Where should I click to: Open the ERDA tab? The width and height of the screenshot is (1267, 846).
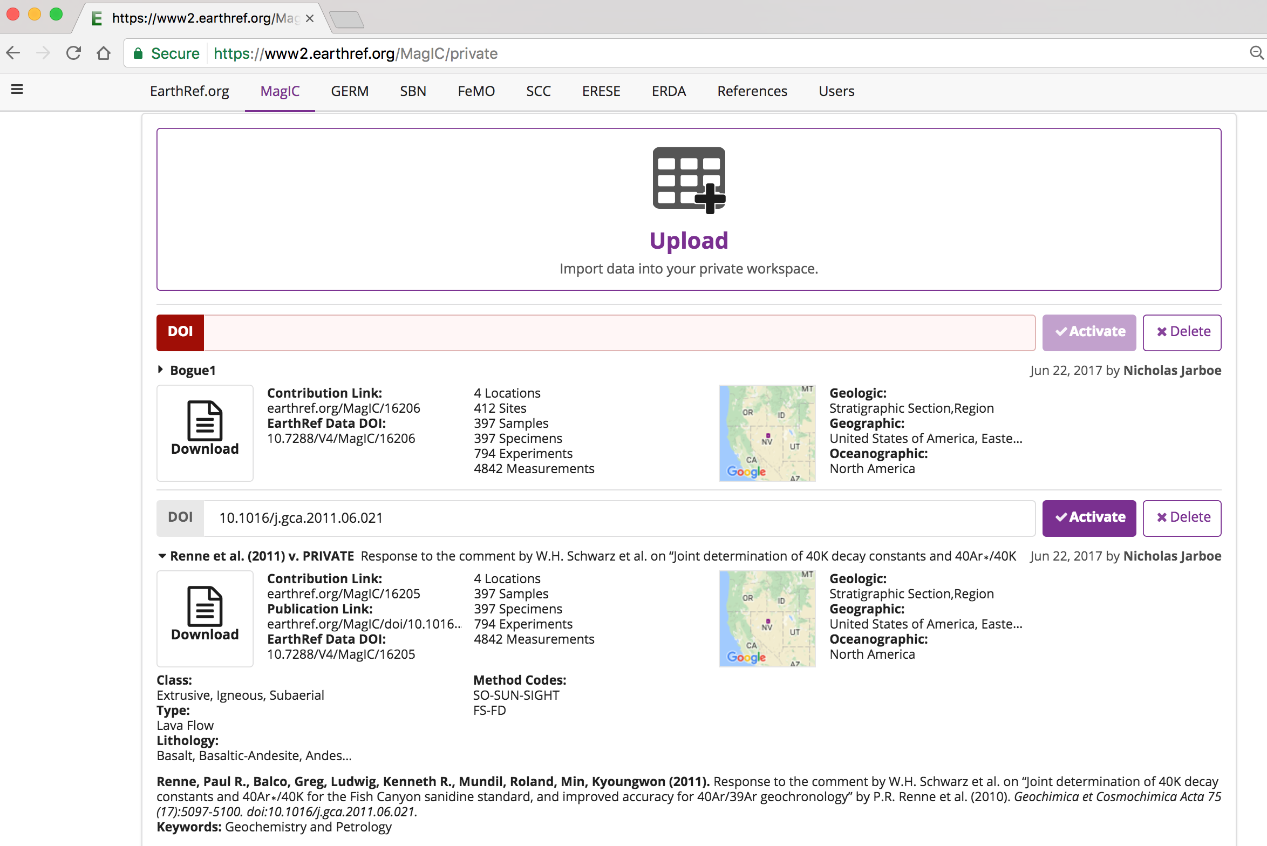(669, 91)
